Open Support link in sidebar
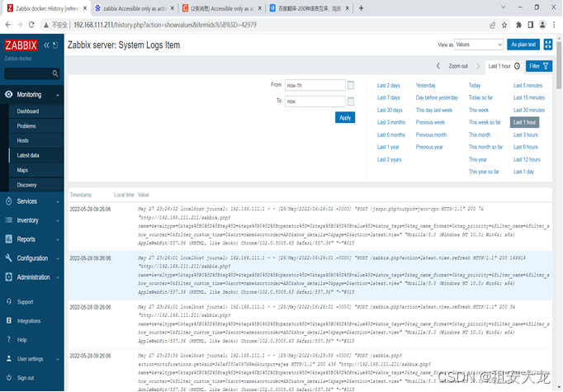563x392 pixels. pyautogui.click(x=25, y=302)
